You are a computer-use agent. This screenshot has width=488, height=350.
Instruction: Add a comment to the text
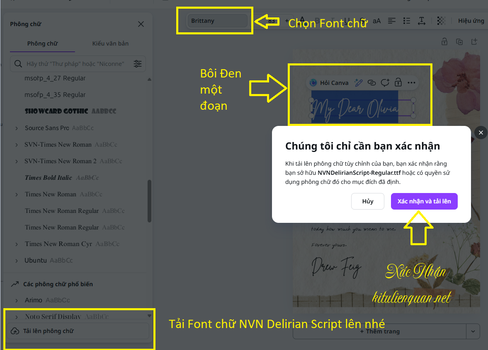click(385, 83)
